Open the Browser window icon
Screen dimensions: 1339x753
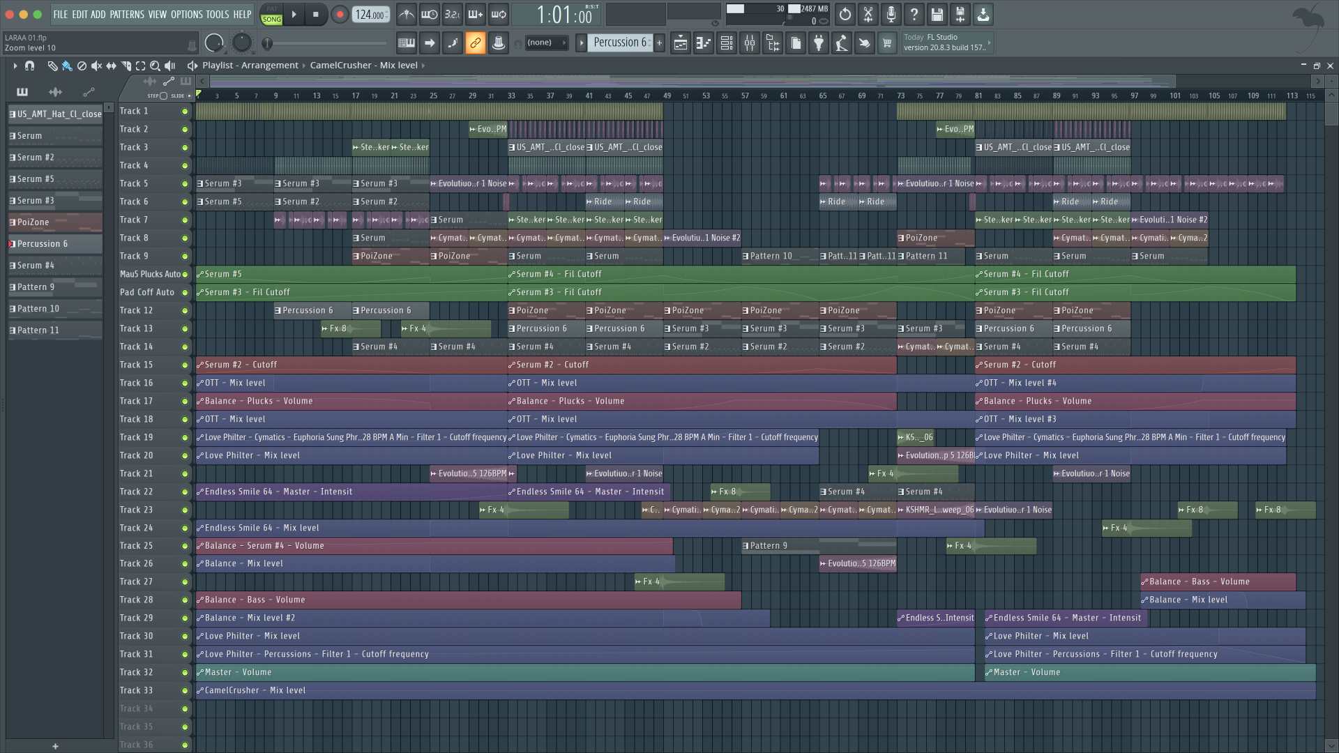tap(773, 43)
